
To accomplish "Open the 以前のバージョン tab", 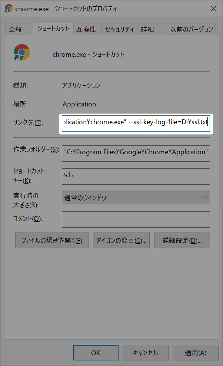I will (x=191, y=29).
